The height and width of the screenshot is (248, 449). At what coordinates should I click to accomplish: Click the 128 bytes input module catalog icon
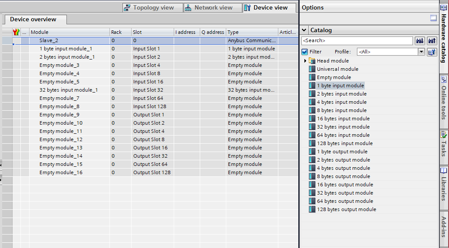[312, 143]
